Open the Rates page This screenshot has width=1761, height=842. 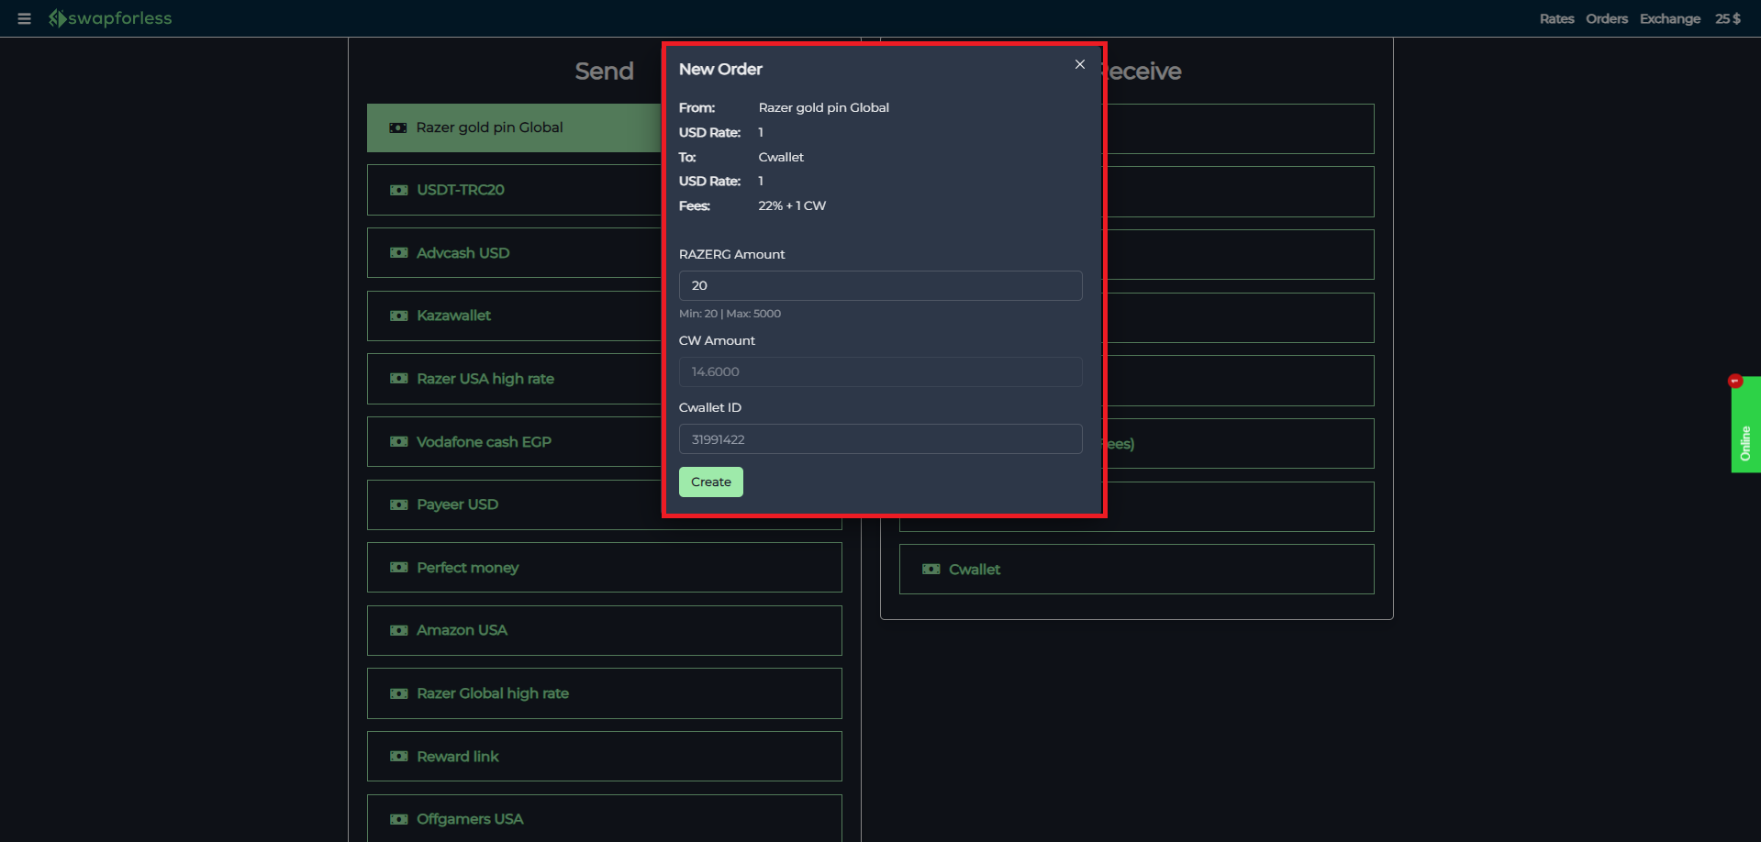(1556, 18)
